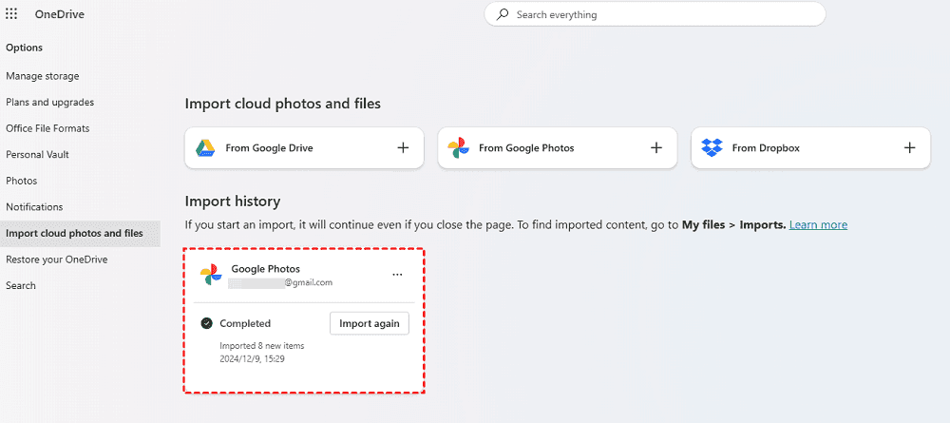Go to Plans and upgrades
950x423 pixels.
pyautogui.click(x=49, y=102)
